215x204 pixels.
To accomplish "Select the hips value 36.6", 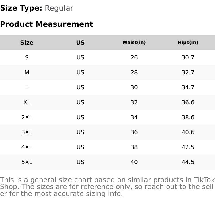I will coord(188,102).
